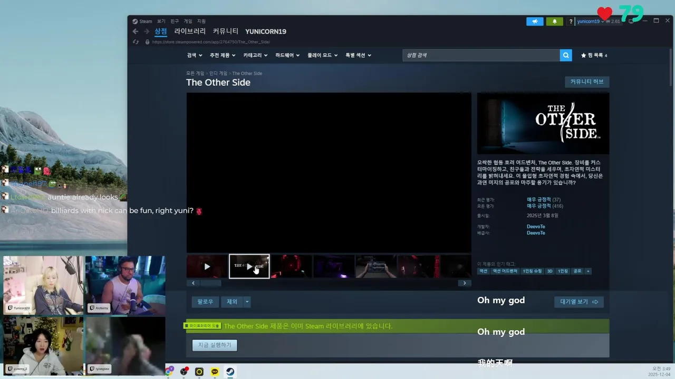Open Chrome from the taskbar

[x=169, y=372]
